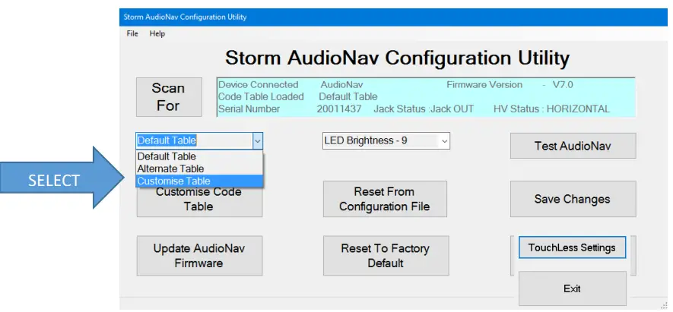Image resolution: width=673 pixels, height=312 pixels.
Task: Save settings with Save Changes button
Action: [573, 199]
